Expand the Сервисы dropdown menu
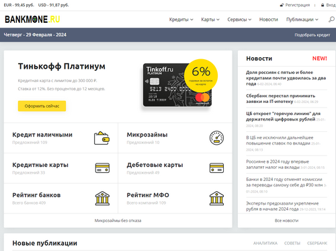This screenshot has width=336, height=251. coord(239,20)
